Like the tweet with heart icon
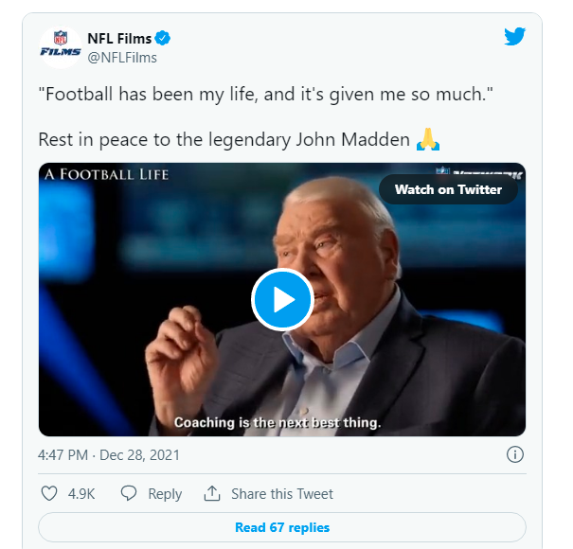Viewport: 573px width, 549px height. tap(50, 494)
